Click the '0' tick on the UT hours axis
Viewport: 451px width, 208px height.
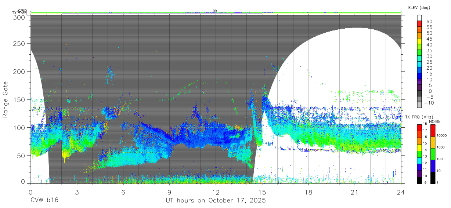pyautogui.click(x=30, y=192)
